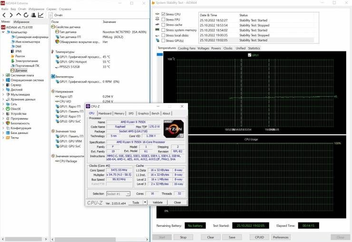Click the Up arrow in AIDA64 toolbar

pos(19,15)
